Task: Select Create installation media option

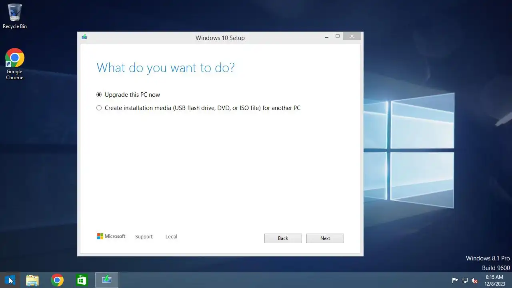Action: [198, 108]
